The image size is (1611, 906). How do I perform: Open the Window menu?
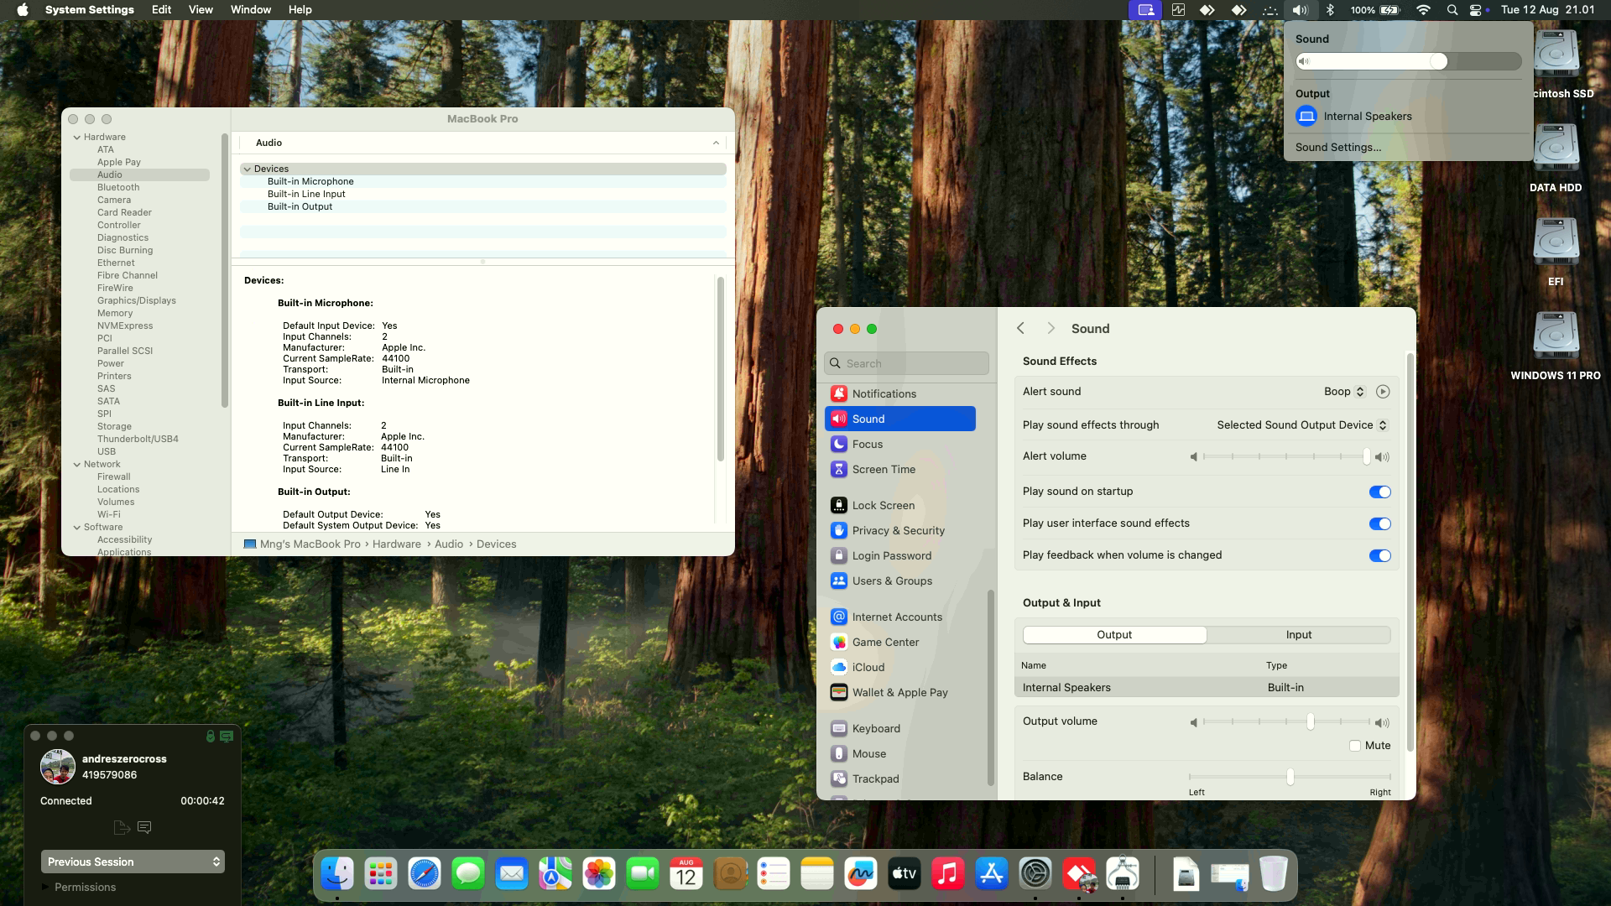click(250, 10)
